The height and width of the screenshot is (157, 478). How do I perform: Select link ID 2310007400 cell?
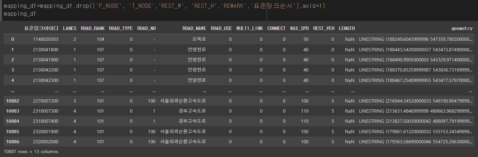tap(46, 121)
